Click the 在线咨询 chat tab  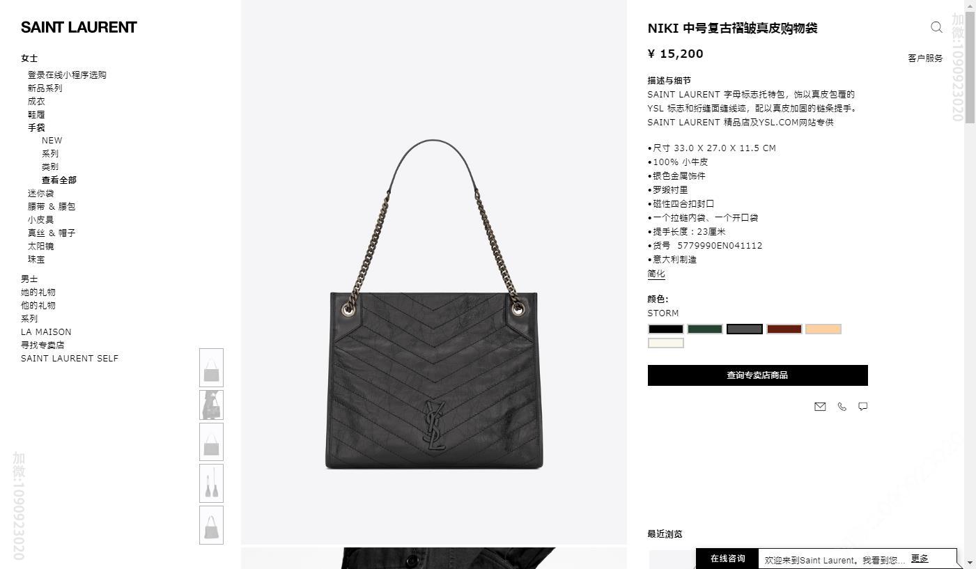727,559
